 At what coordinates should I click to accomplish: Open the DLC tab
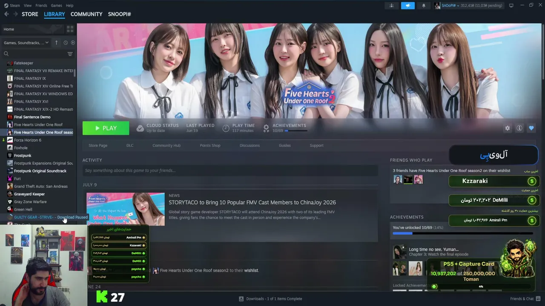tap(130, 145)
